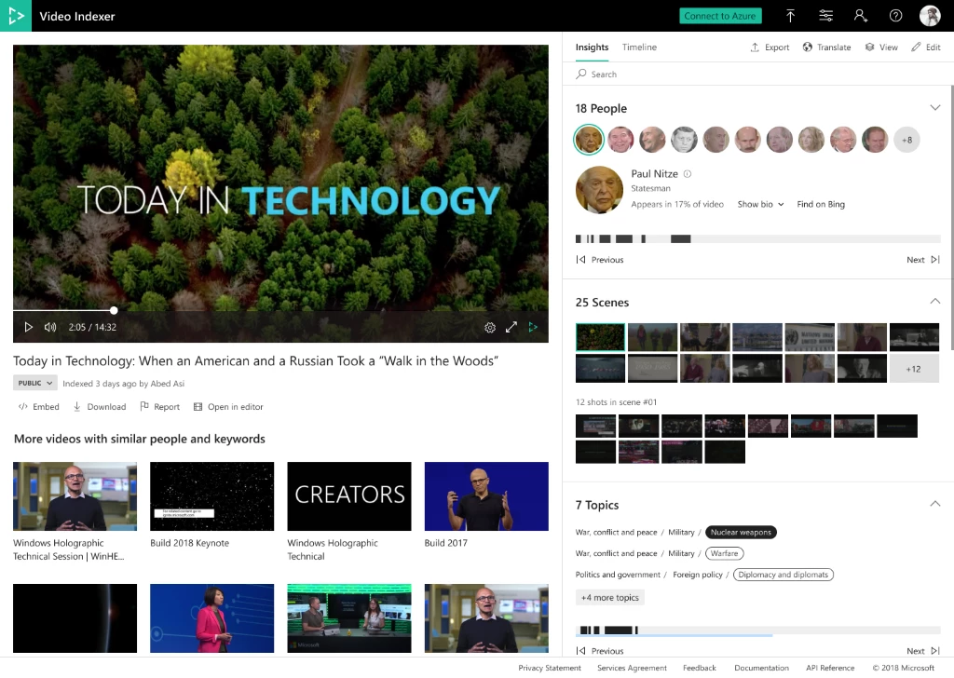Open the profile avatar menu
The image size is (954, 678).
[930, 16]
